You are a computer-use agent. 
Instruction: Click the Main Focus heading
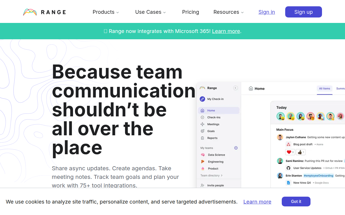tap(285, 130)
